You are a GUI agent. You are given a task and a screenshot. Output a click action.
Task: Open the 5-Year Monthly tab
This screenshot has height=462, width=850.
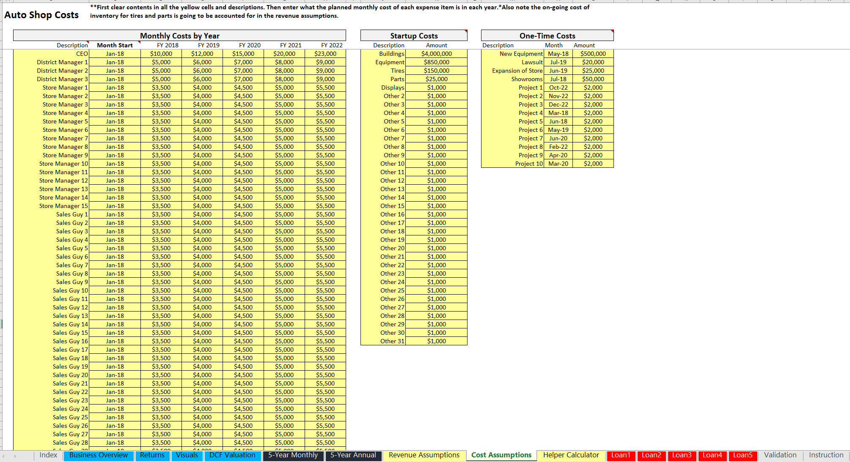pyautogui.click(x=293, y=455)
